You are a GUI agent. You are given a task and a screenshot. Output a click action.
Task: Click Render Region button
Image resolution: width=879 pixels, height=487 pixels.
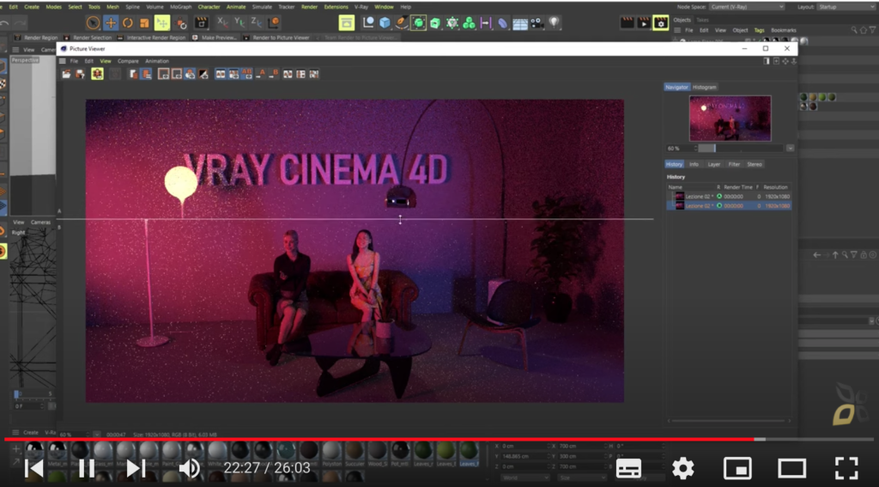click(x=36, y=38)
